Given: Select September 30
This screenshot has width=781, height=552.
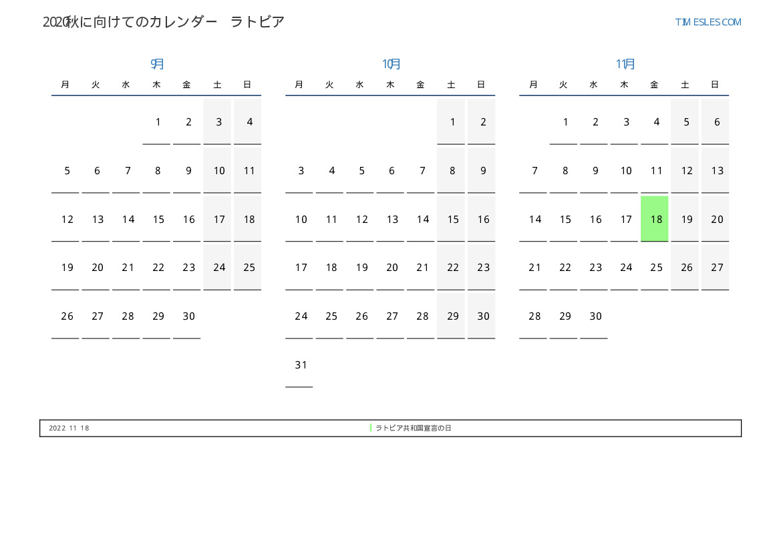Looking at the screenshot, I should 187,316.
